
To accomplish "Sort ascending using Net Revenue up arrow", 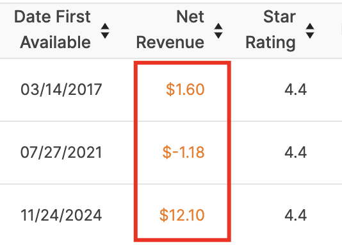I will (x=218, y=26).
